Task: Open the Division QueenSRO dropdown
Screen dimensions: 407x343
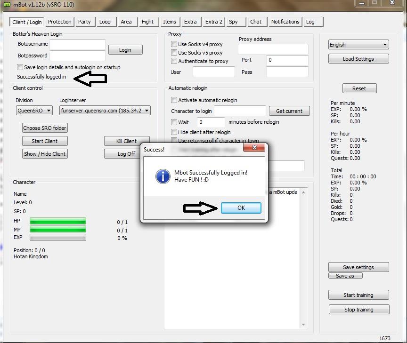Action: pos(34,111)
